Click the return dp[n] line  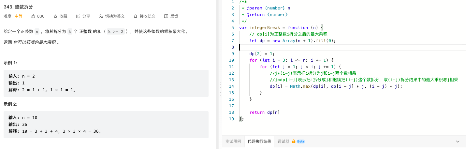pyautogui.click(x=265, y=112)
